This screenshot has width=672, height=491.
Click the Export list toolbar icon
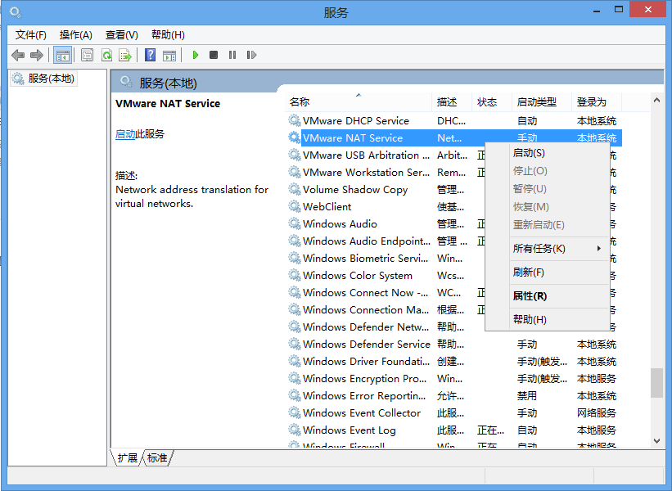[125, 56]
